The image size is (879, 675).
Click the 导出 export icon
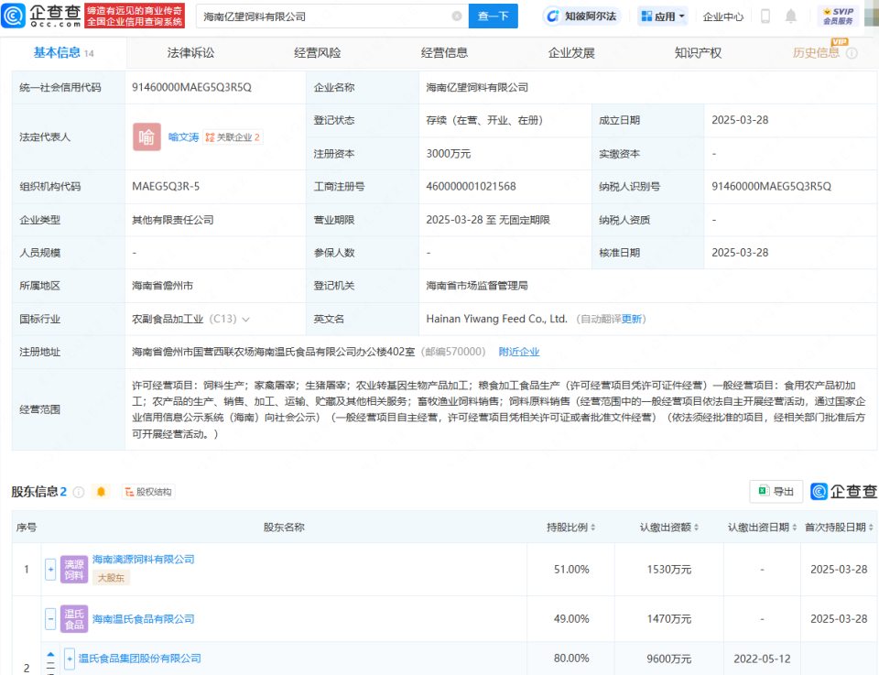776,492
